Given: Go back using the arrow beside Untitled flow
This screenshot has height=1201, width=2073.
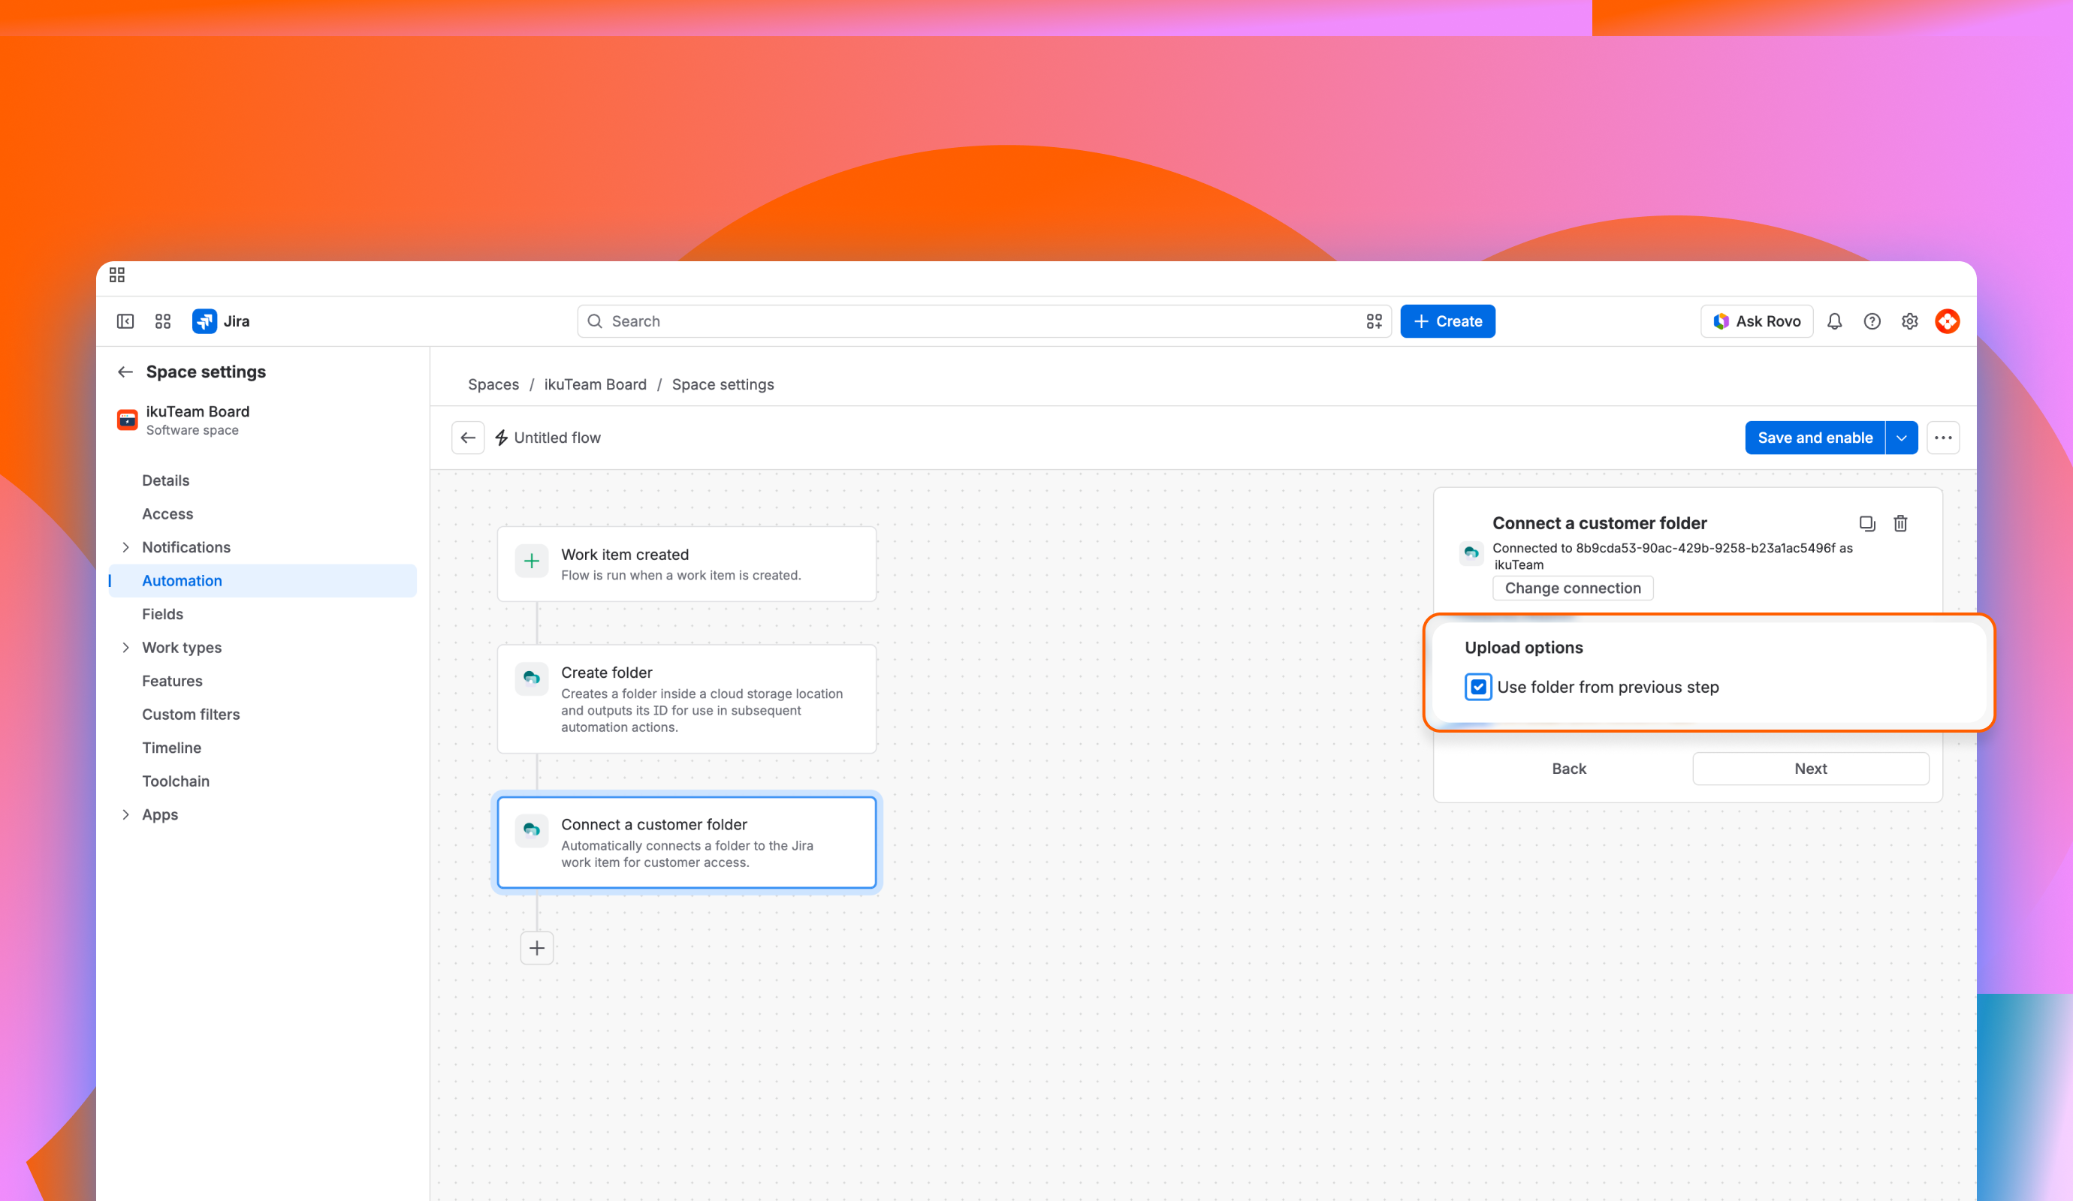Looking at the screenshot, I should tap(468, 438).
